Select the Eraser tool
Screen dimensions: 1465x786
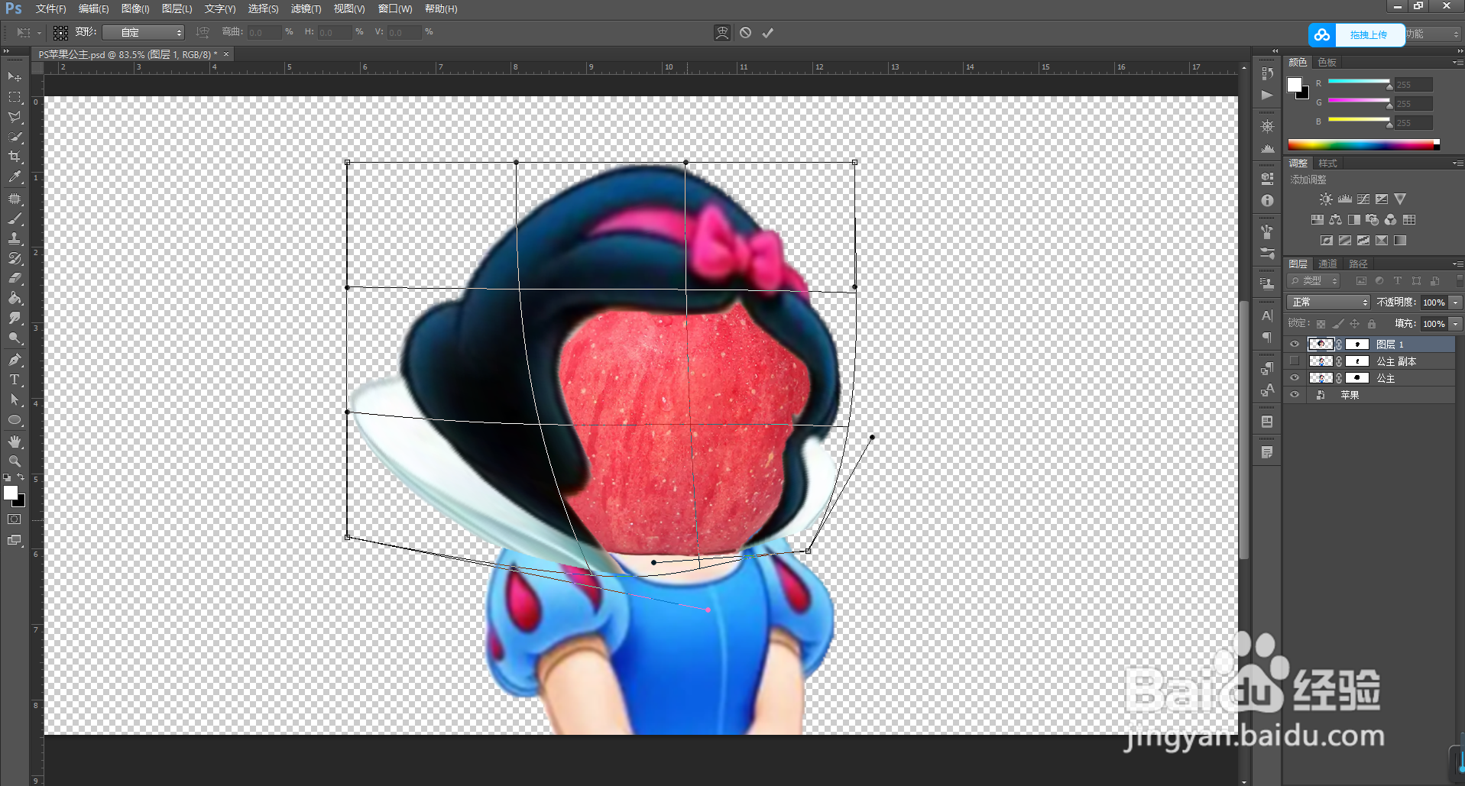pyautogui.click(x=15, y=278)
